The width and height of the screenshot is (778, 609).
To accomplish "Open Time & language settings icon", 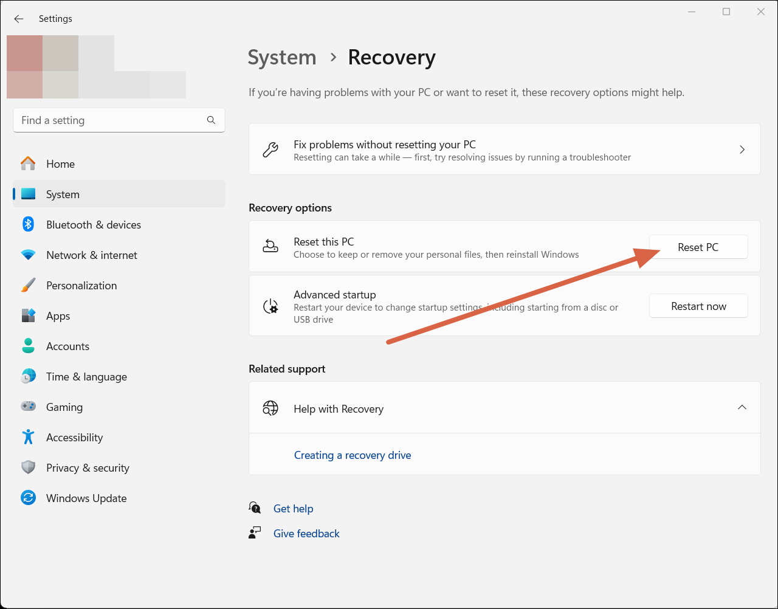I will pos(28,376).
